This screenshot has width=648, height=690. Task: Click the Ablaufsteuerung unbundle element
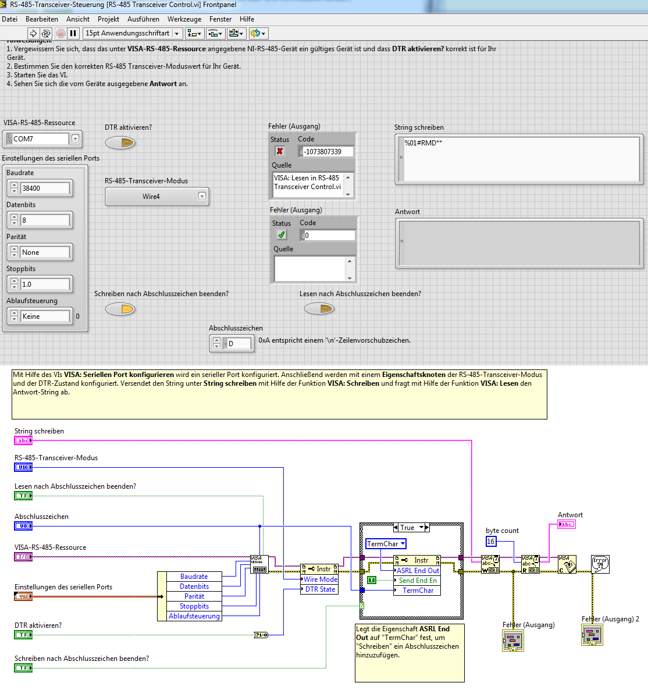pos(194,616)
